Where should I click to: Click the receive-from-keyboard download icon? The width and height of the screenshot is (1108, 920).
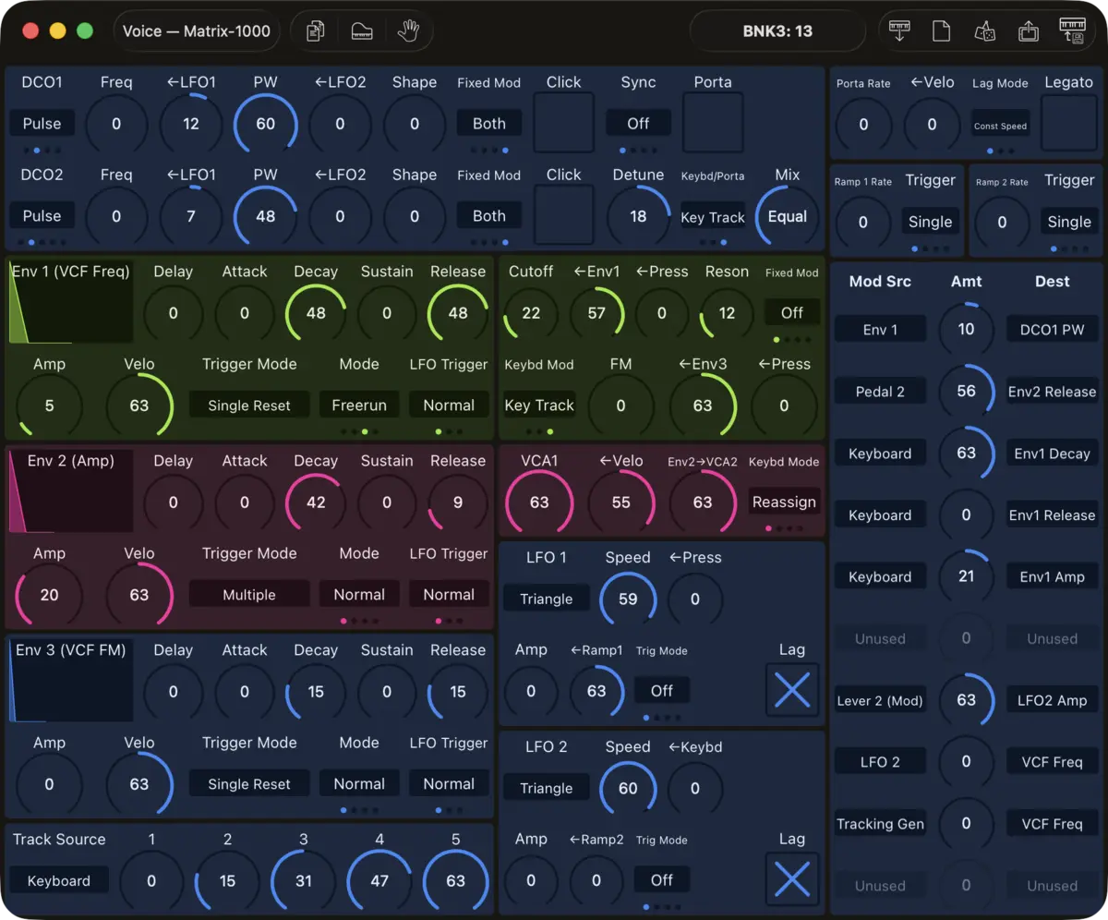pos(898,31)
